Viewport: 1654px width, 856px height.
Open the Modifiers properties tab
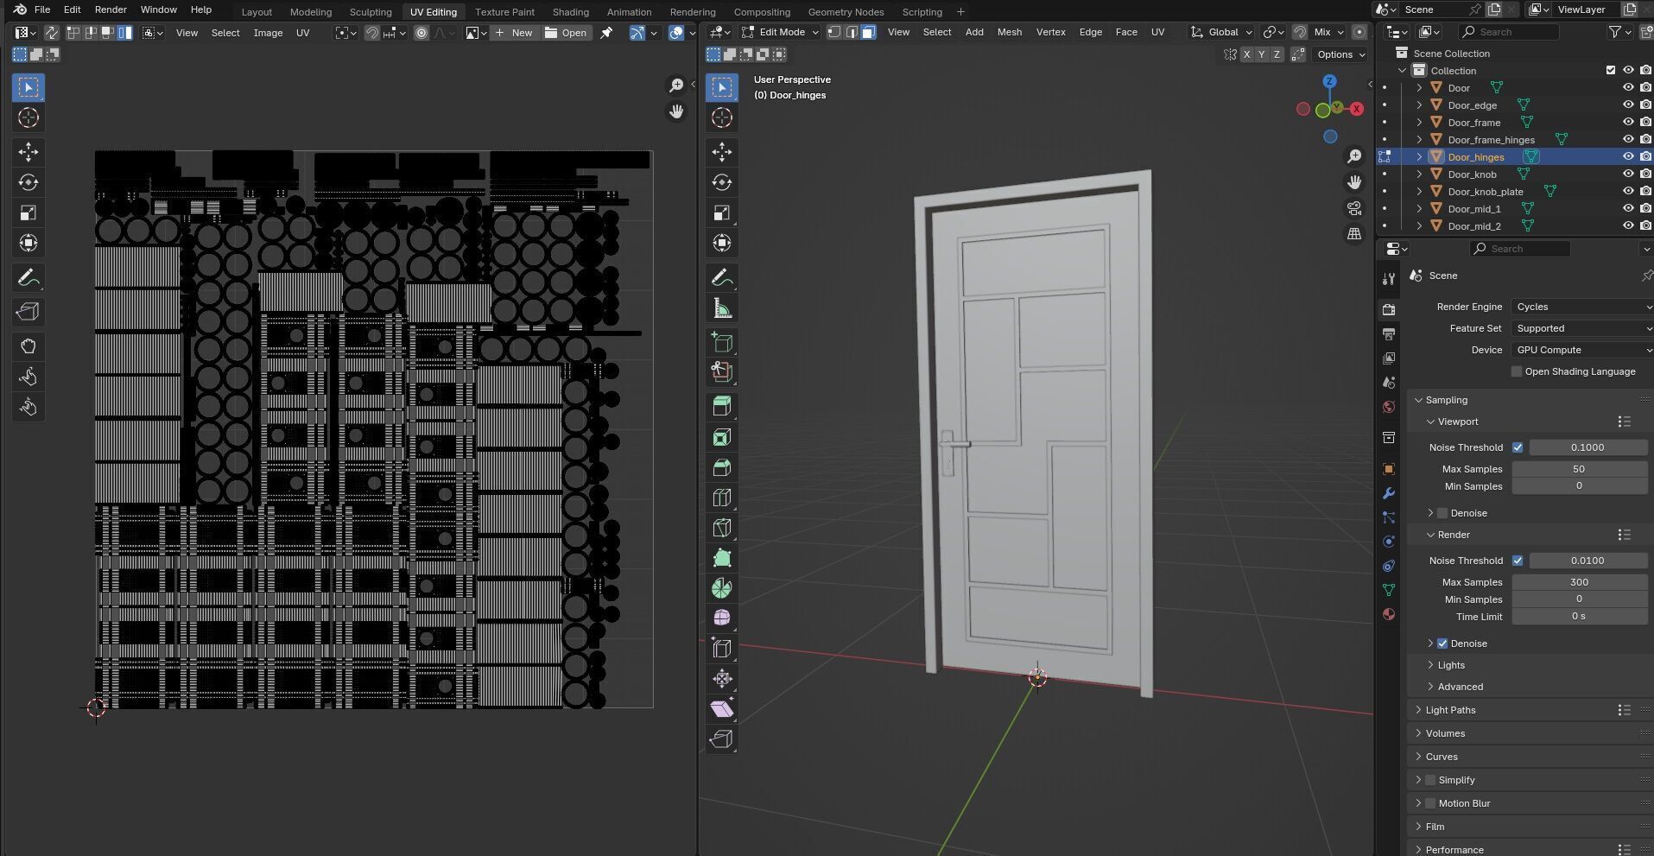(1389, 493)
